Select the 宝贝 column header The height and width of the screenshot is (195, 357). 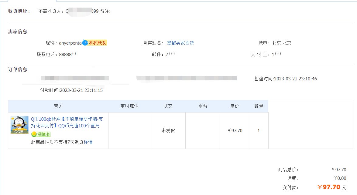tap(58, 106)
